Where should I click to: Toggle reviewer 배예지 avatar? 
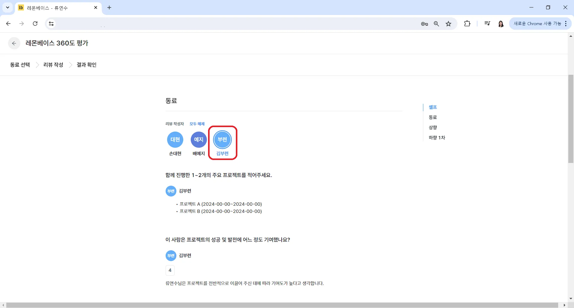click(199, 140)
